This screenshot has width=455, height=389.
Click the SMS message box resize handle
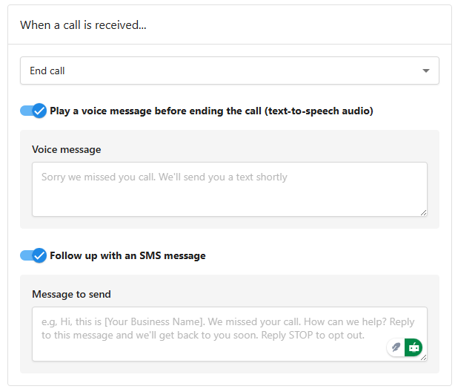[x=424, y=358]
